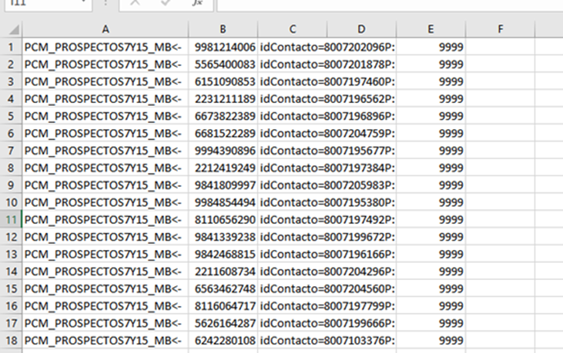Click the Cancel X icon in formula bar
The width and height of the screenshot is (563, 353).
135,3
